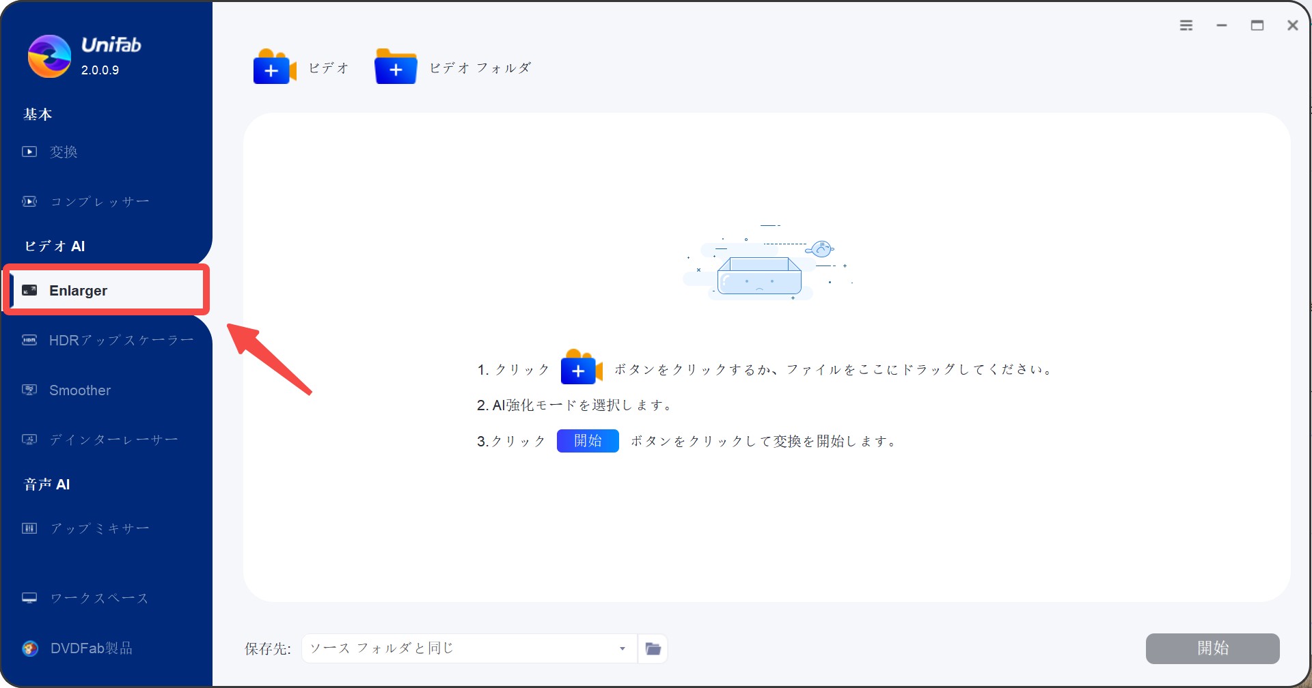Click the empty box illustration in the drop area
The height and width of the screenshot is (688, 1312).
point(767,263)
